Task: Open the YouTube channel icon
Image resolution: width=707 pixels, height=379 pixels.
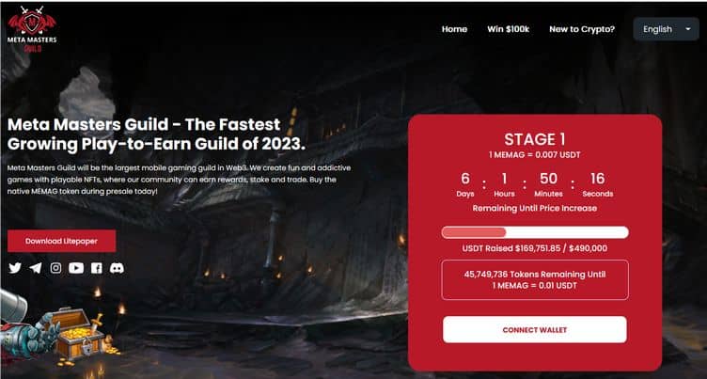Action: click(76, 268)
